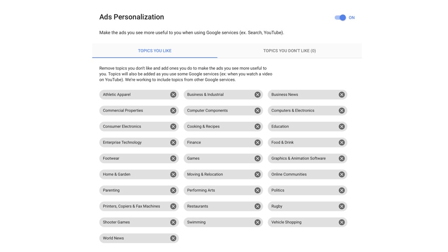The width and height of the screenshot is (448, 252).
Task: Click the Online Communities topic chip
Action: 308,174
